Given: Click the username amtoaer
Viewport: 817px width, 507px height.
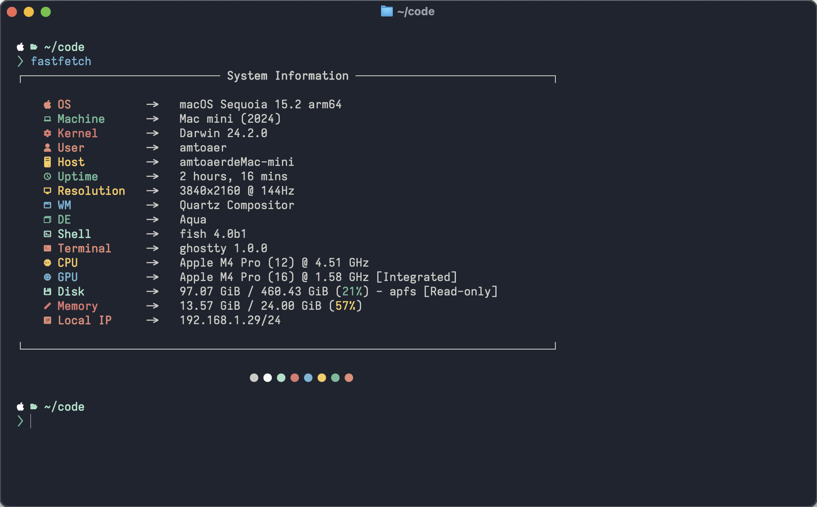Looking at the screenshot, I should tap(203, 148).
